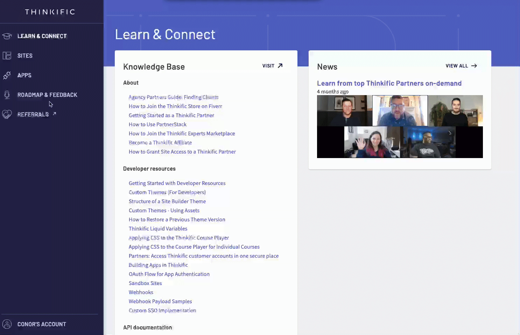Open How to Use PartnerStack article
This screenshot has width=520, height=335.
(x=157, y=124)
